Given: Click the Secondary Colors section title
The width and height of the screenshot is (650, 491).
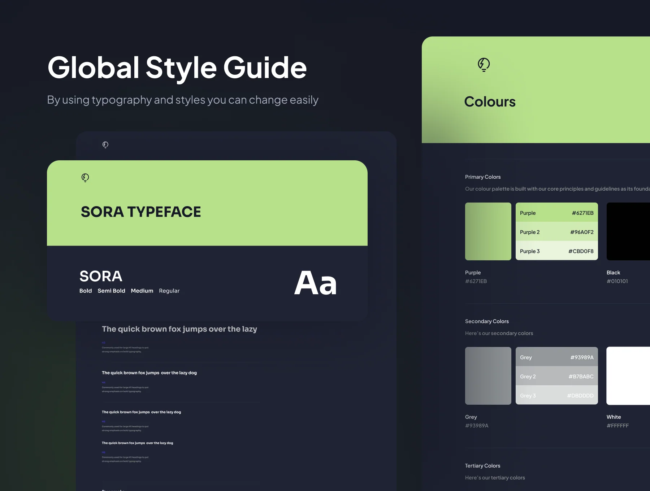Looking at the screenshot, I should 487,321.
